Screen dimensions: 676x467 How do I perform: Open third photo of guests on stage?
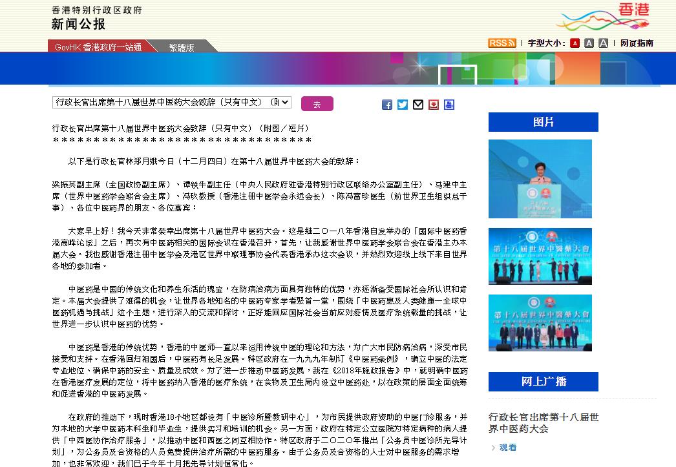(x=540, y=323)
